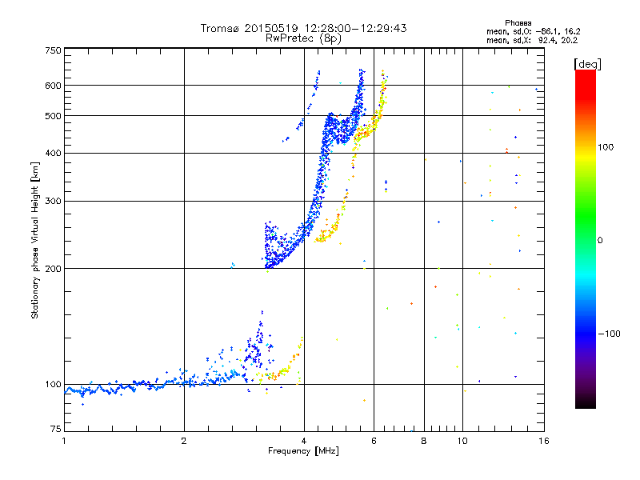Click the 'Frequency [MHz]' x-axis label
This screenshot has height=480, width=640.
(303, 451)
